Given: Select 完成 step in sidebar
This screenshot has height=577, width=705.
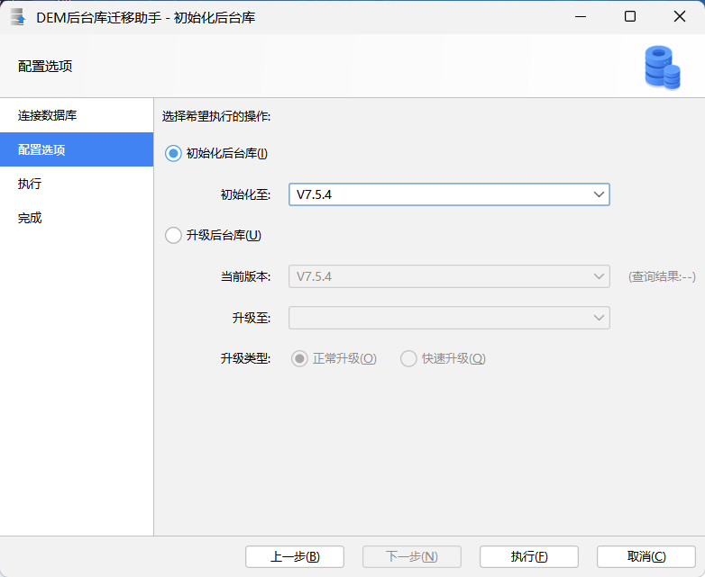Looking at the screenshot, I should [x=77, y=218].
